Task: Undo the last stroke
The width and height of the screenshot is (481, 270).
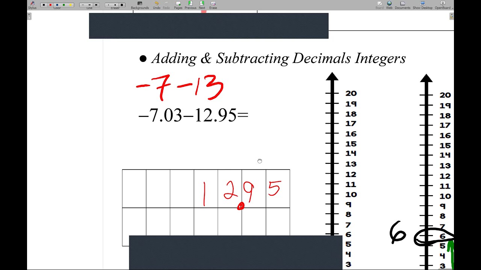Action: (157, 5)
